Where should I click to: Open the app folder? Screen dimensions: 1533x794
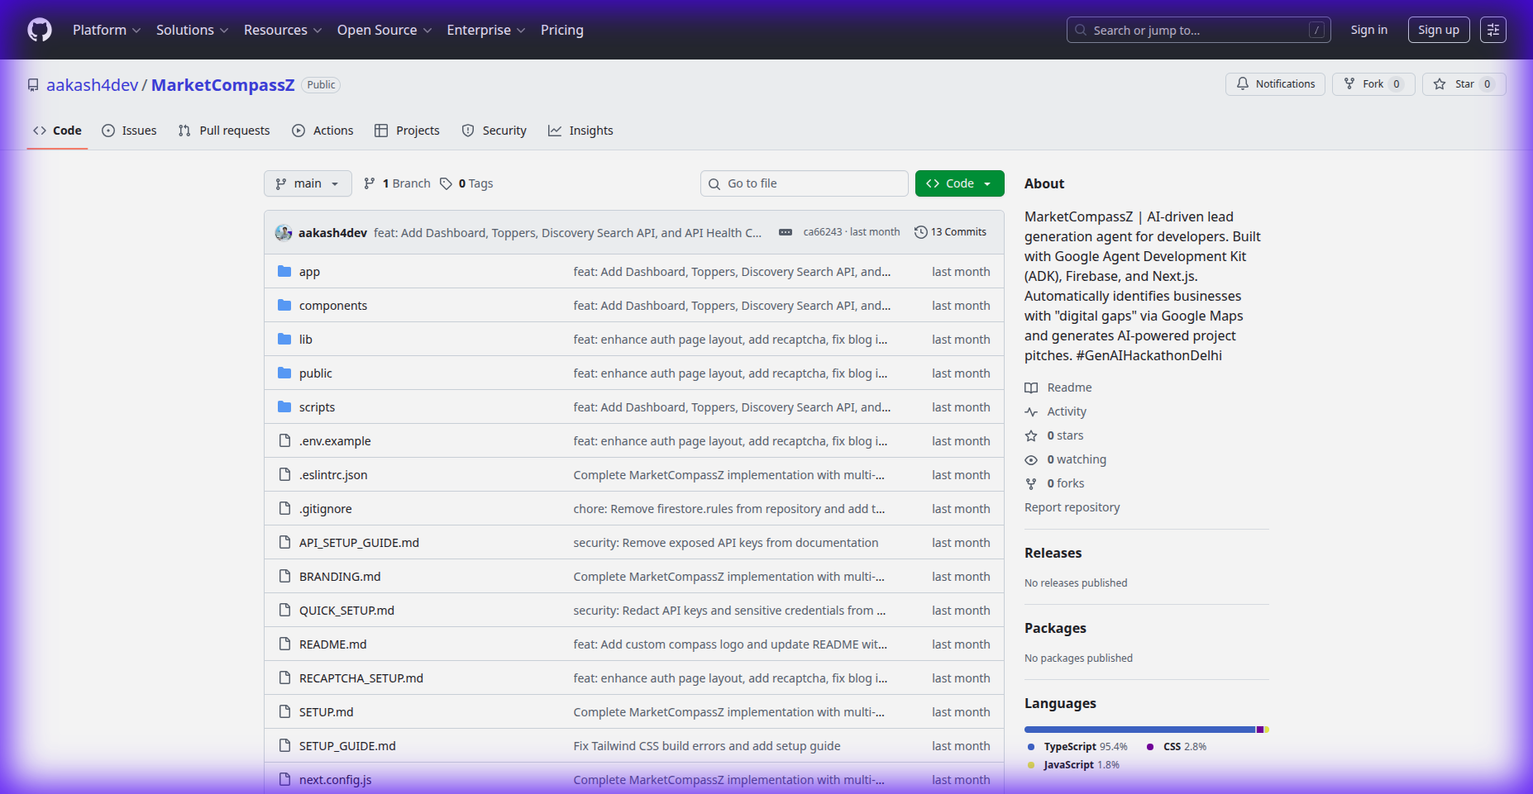click(309, 272)
